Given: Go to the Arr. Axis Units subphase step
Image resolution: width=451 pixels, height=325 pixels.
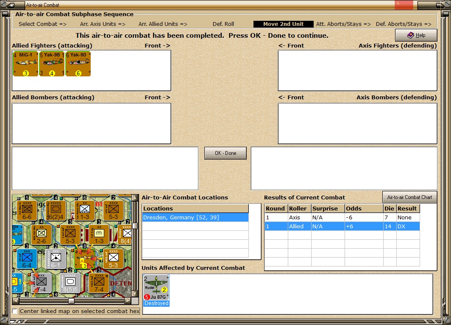Looking at the screenshot, I should 103,24.
